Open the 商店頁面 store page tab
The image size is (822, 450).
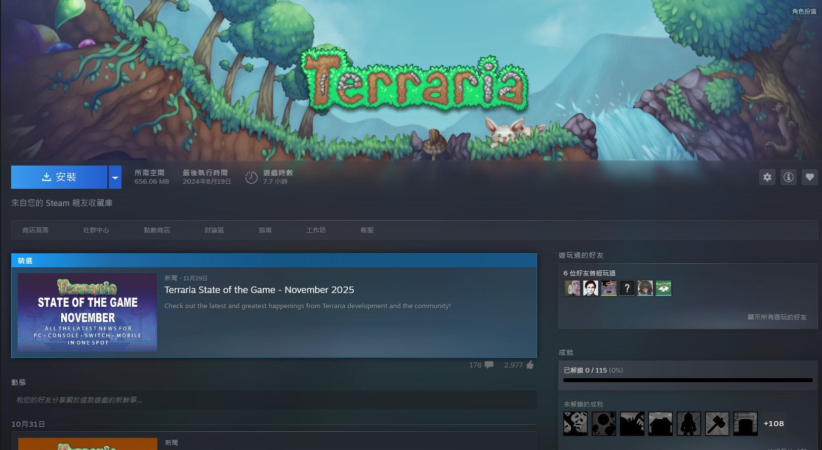tap(35, 230)
